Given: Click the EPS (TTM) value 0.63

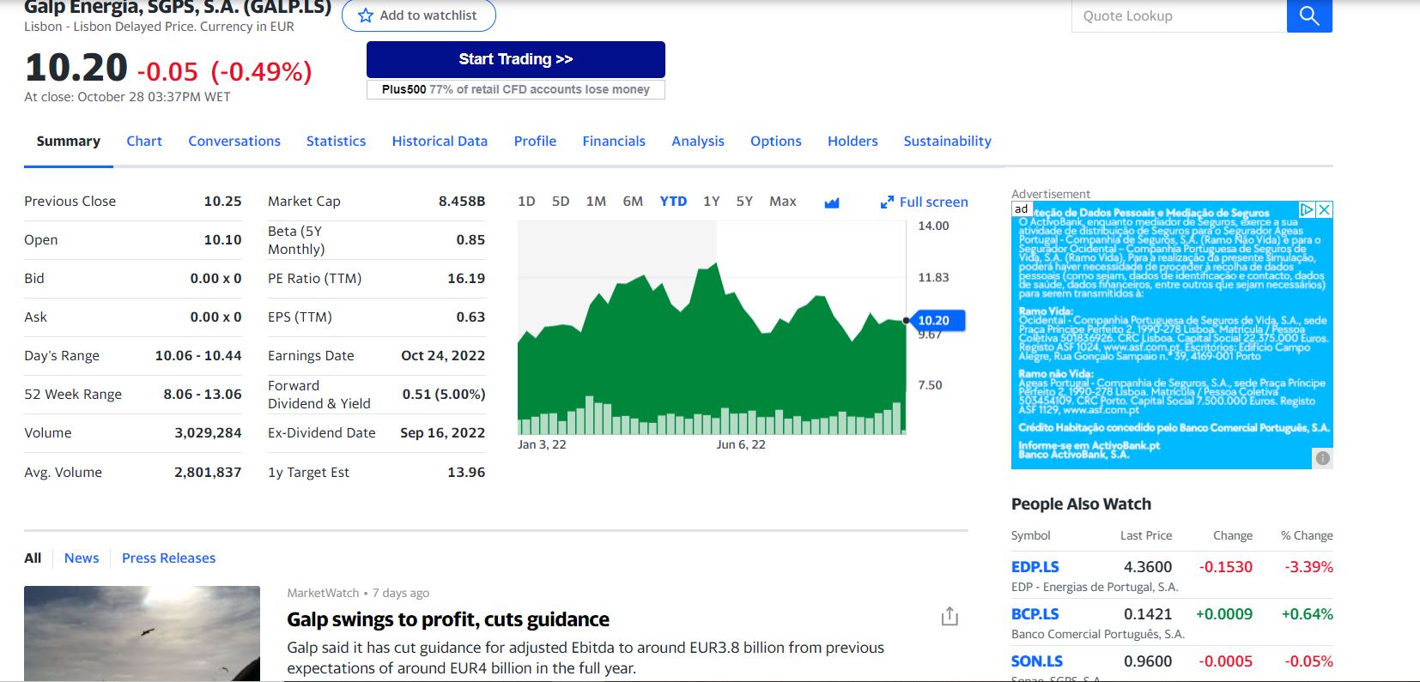Looking at the screenshot, I should [470, 317].
